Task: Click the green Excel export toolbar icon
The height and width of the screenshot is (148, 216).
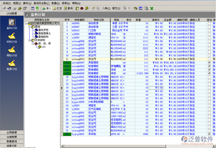Action: pos(152,8)
